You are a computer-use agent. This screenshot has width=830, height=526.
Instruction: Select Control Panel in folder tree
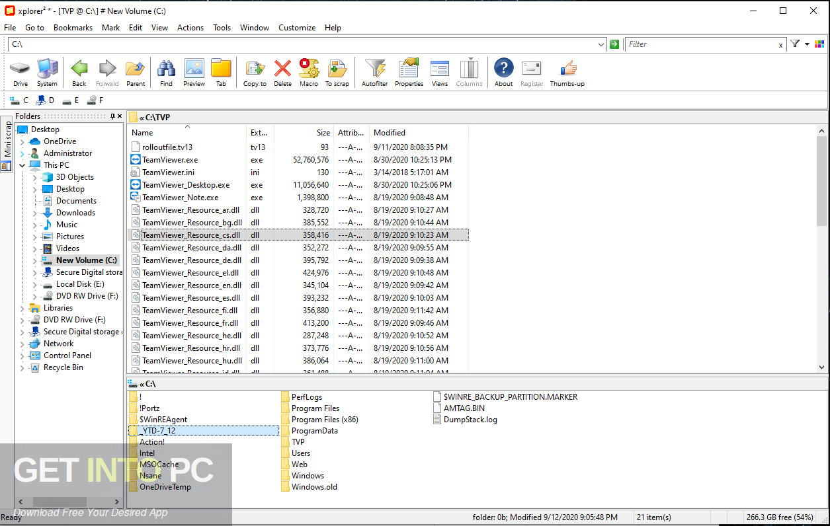click(x=67, y=356)
